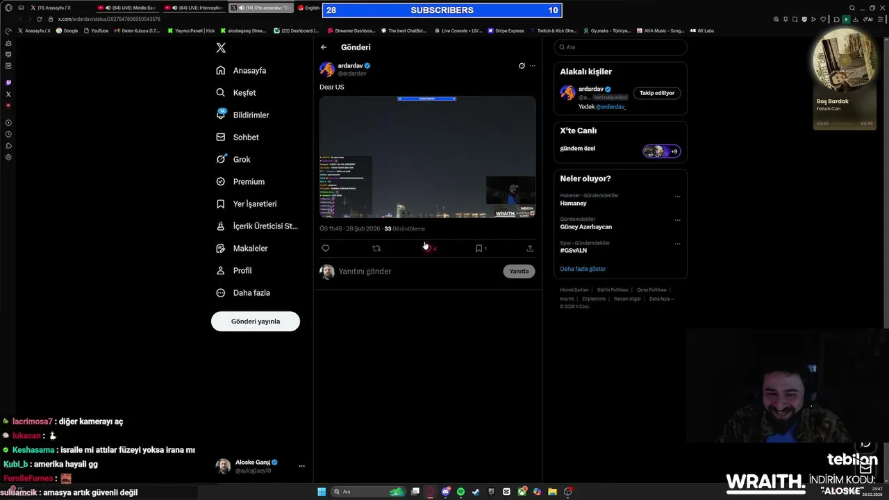Screen dimensions: 889x500
Task: Click the X search Ara field
Action: tap(620, 47)
